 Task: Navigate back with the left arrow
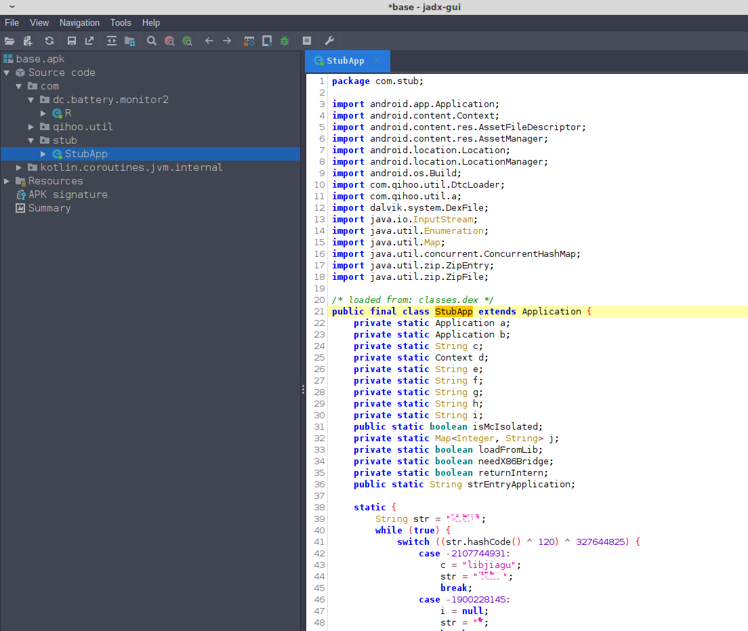(x=209, y=41)
